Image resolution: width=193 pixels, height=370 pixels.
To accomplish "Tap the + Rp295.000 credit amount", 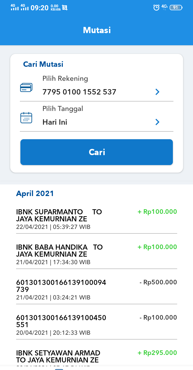I will [x=157, y=353].
